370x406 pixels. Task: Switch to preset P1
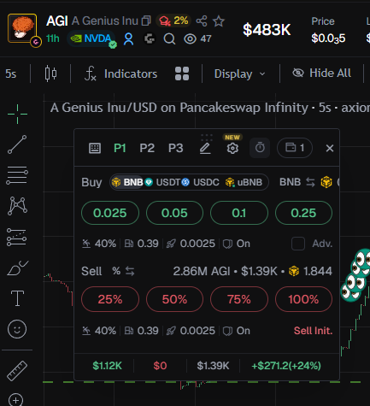(x=120, y=148)
